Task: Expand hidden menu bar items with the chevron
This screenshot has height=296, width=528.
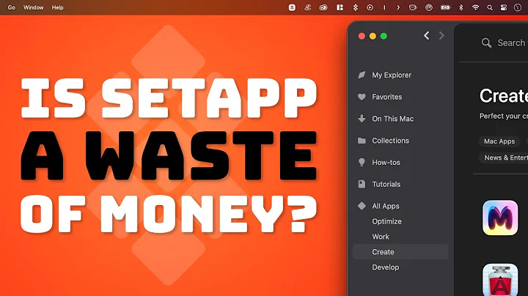Action: [398, 7]
